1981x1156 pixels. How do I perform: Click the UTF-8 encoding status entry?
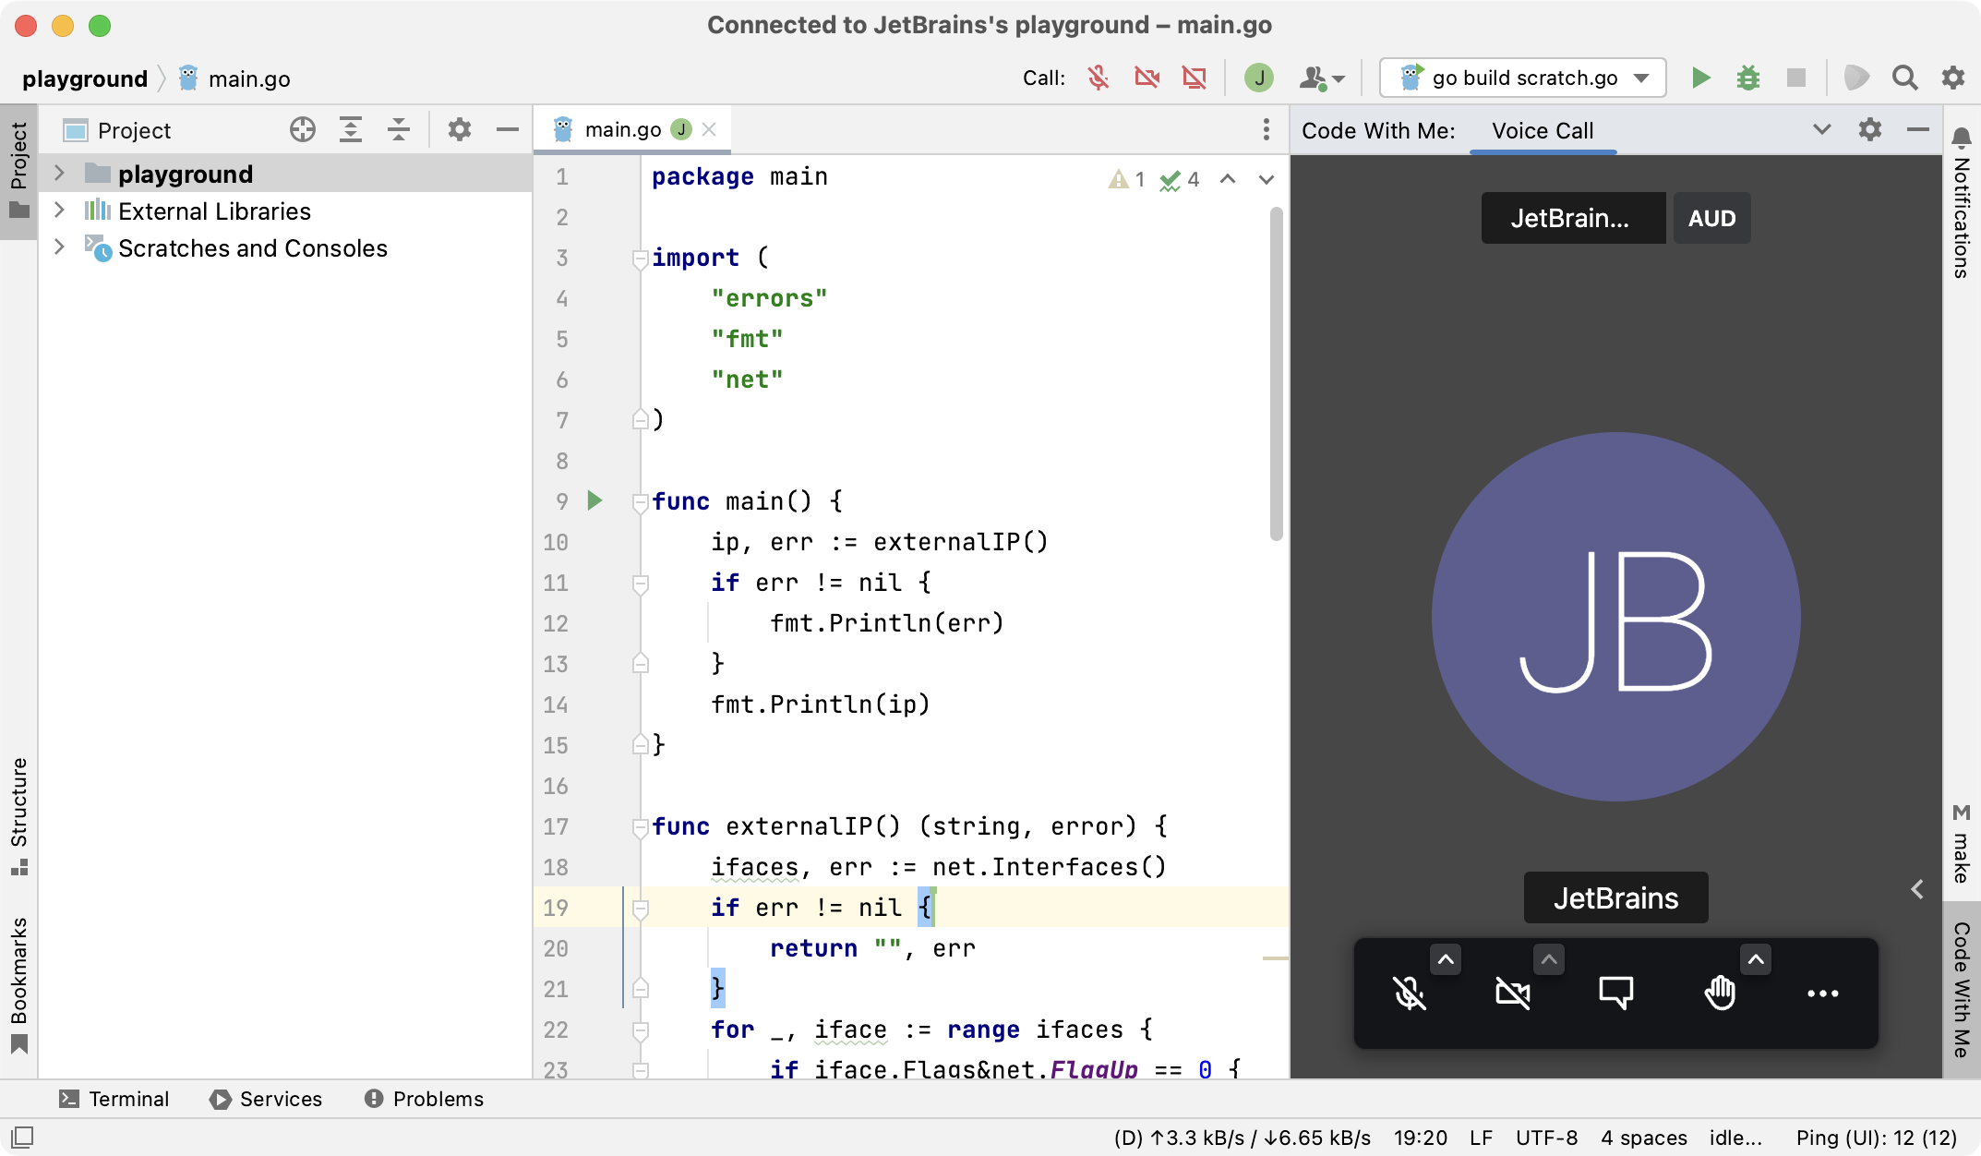[x=1546, y=1138]
